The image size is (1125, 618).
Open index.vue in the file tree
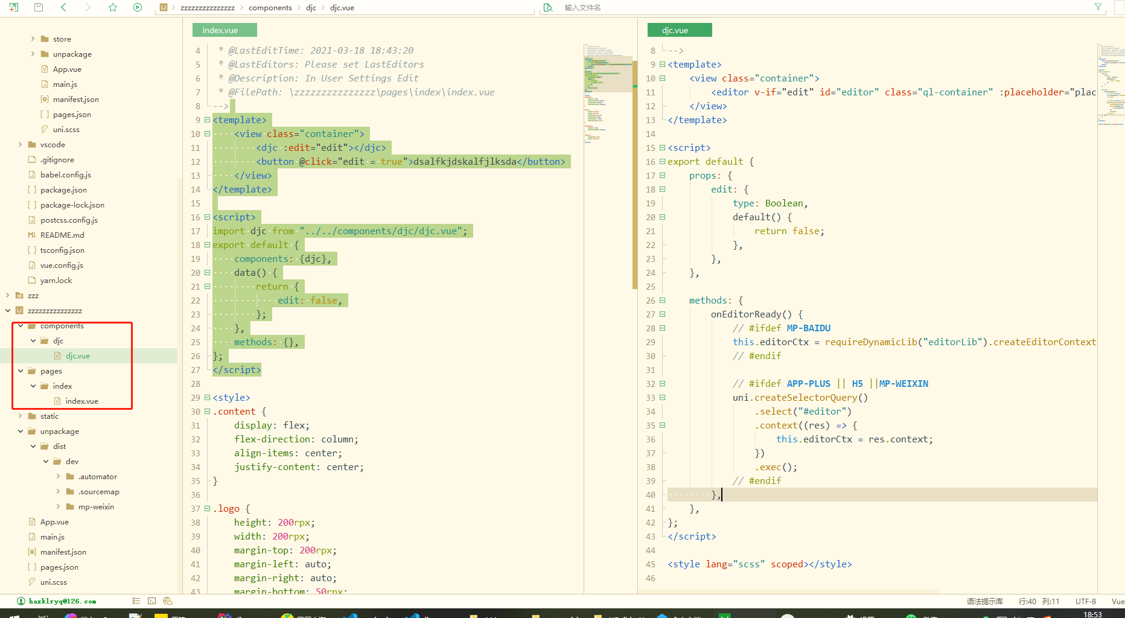click(x=81, y=401)
